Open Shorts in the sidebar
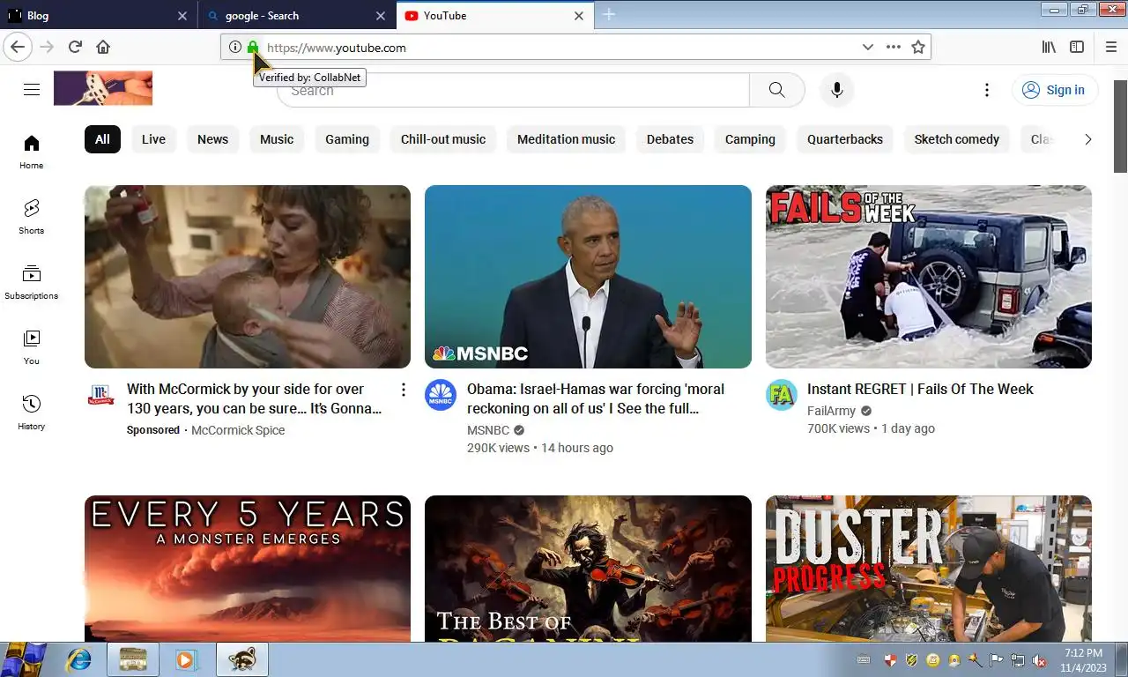 pyautogui.click(x=32, y=217)
